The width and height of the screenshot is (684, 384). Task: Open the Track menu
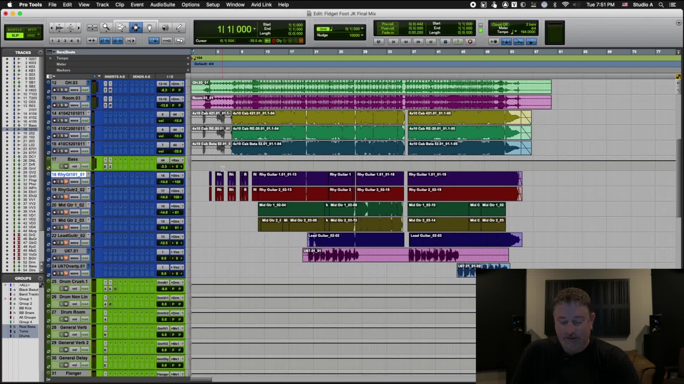point(102,5)
